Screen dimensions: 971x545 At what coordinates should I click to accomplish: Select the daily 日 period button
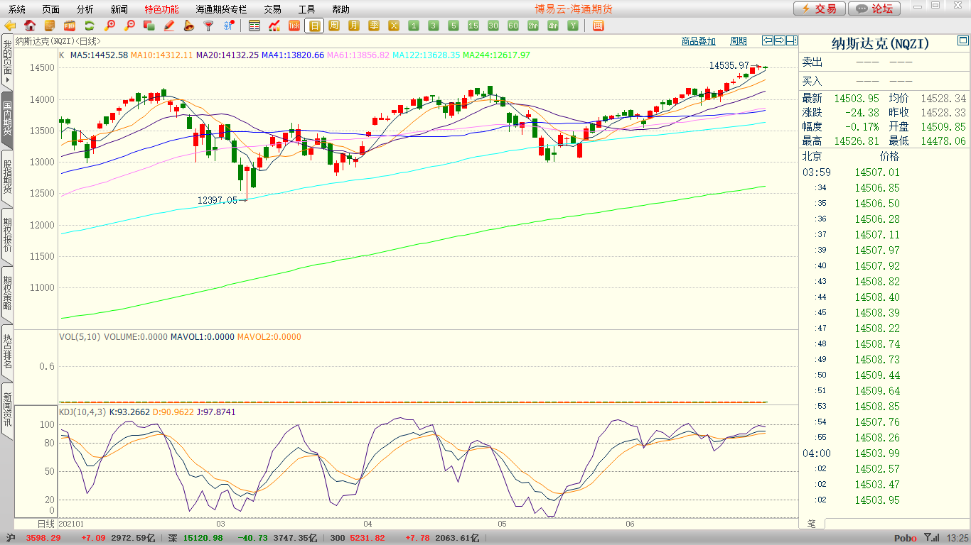314,26
